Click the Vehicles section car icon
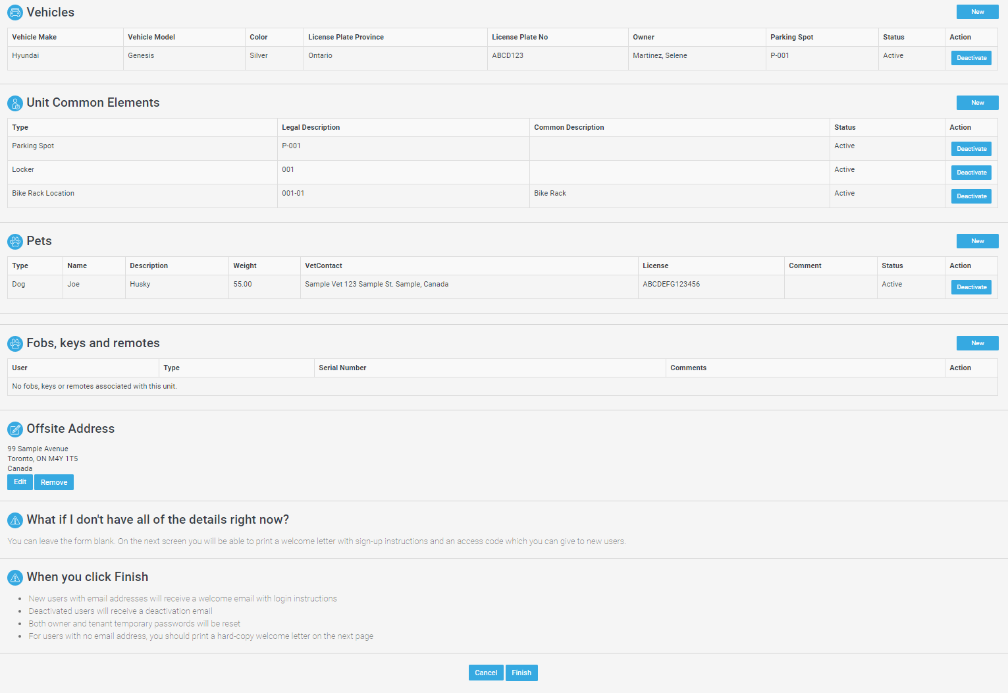Screen dimensions: 1008x693 click(14, 13)
